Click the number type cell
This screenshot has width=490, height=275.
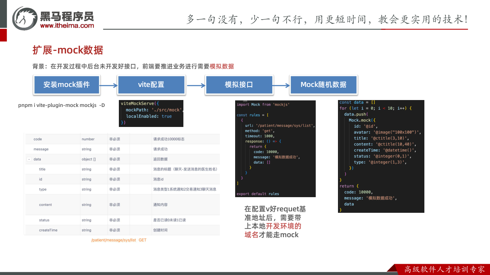point(88,139)
